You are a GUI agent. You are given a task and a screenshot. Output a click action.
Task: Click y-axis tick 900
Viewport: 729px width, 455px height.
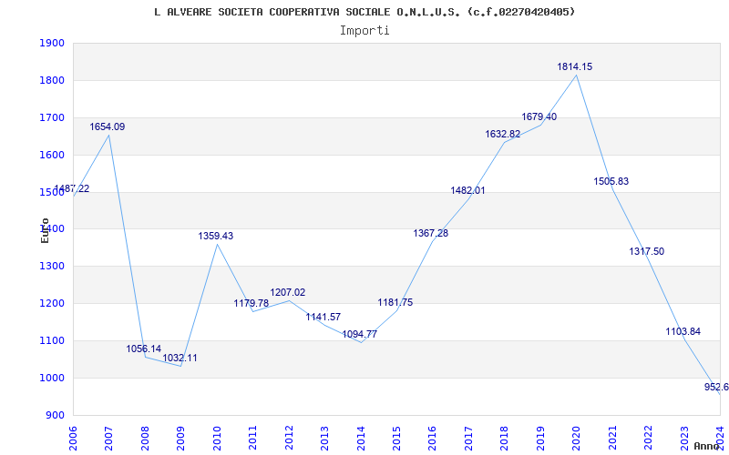[x=55, y=415]
